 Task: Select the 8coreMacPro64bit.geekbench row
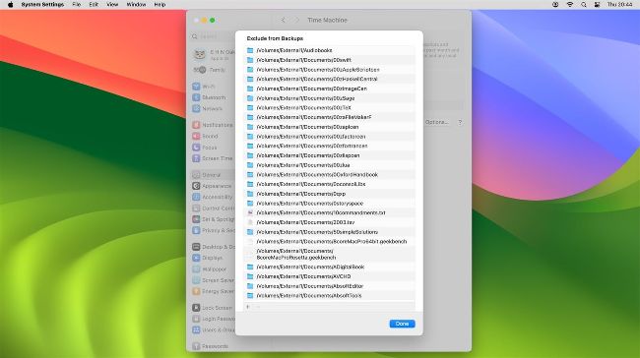[x=330, y=241]
